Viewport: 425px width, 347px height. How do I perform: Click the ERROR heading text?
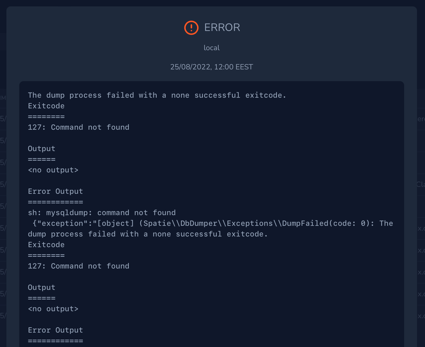(222, 27)
